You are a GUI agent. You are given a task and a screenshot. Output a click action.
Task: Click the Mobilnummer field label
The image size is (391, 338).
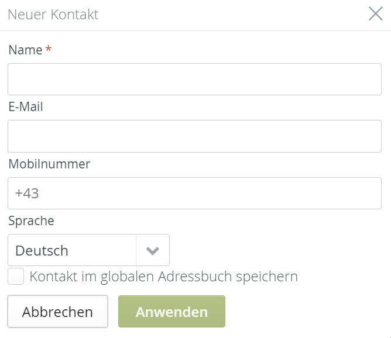coord(49,164)
